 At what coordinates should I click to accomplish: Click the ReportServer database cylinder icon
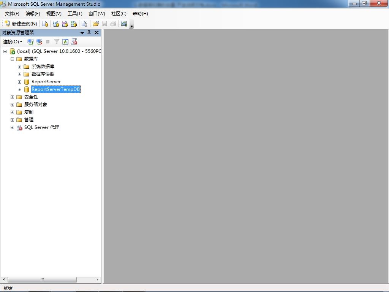coord(27,82)
